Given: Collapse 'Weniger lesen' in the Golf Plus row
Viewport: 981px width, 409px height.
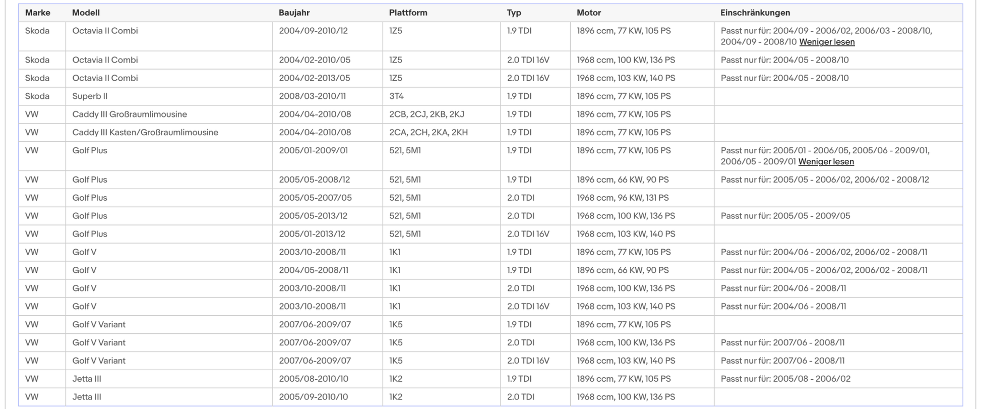Looking at the screenshot, I should coord(826,162).
